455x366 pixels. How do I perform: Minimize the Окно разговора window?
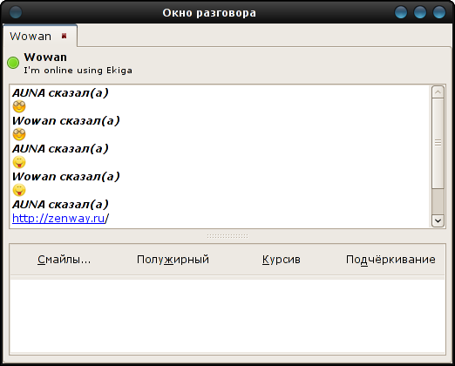(401, 12)
